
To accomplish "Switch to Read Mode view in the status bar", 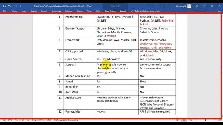I will (177, 120).
